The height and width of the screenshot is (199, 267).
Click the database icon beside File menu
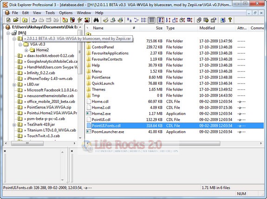coord(7,13)
